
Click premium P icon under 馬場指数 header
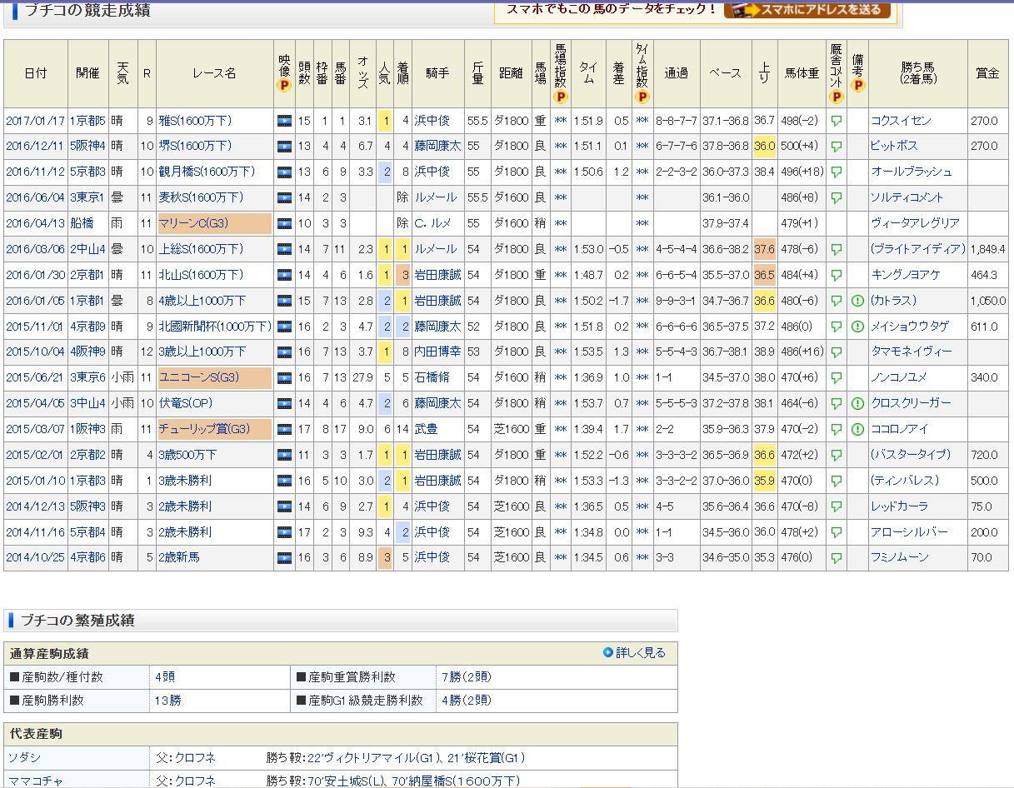pyautogui.click(x=561, y=97)
